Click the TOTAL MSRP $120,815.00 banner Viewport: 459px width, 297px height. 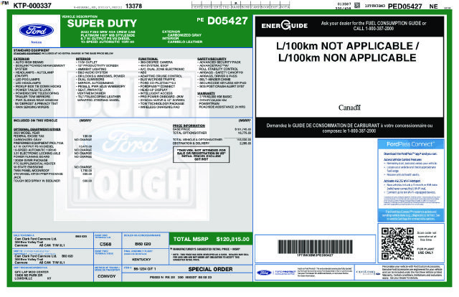coord(211,240)
